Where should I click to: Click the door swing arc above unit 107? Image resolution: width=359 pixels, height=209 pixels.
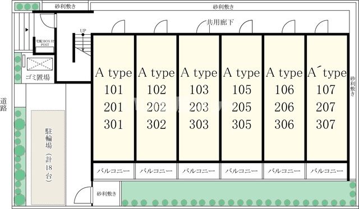click(x=321, y=26)
